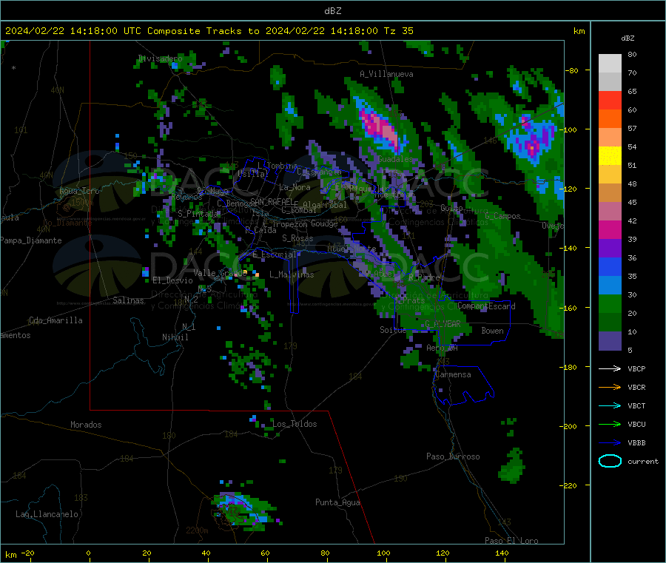Select the bright green 20 dBZ swatch
666x563 pixels.
click(610, 303)
